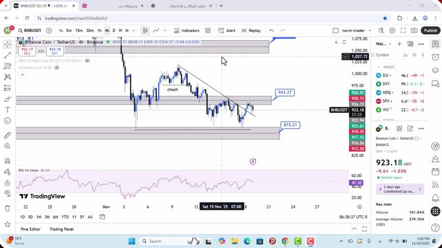Click the compare or add symbol plus icon
Screen dimensions: 442x248
(49, 31)
